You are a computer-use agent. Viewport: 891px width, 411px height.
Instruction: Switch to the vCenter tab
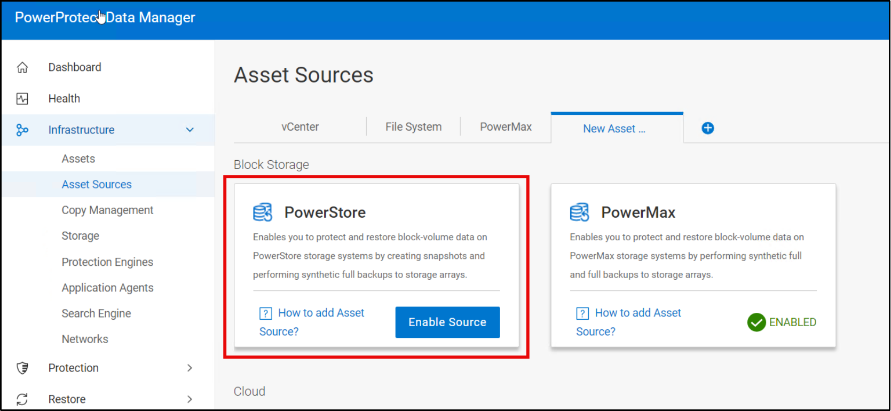pos(300,127)
